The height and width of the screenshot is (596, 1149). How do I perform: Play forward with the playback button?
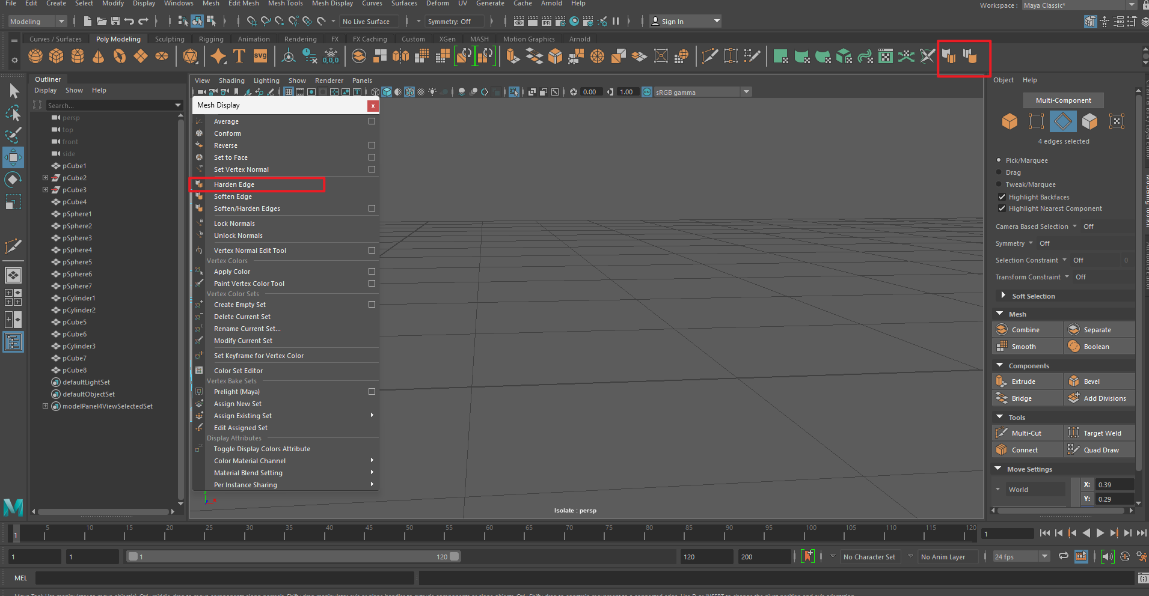(1100, 533)
